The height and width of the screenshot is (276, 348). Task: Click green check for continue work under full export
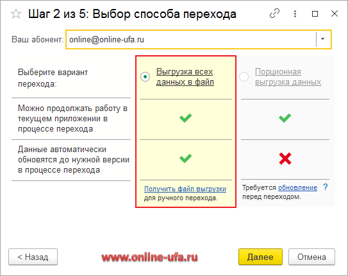[186, 117]
